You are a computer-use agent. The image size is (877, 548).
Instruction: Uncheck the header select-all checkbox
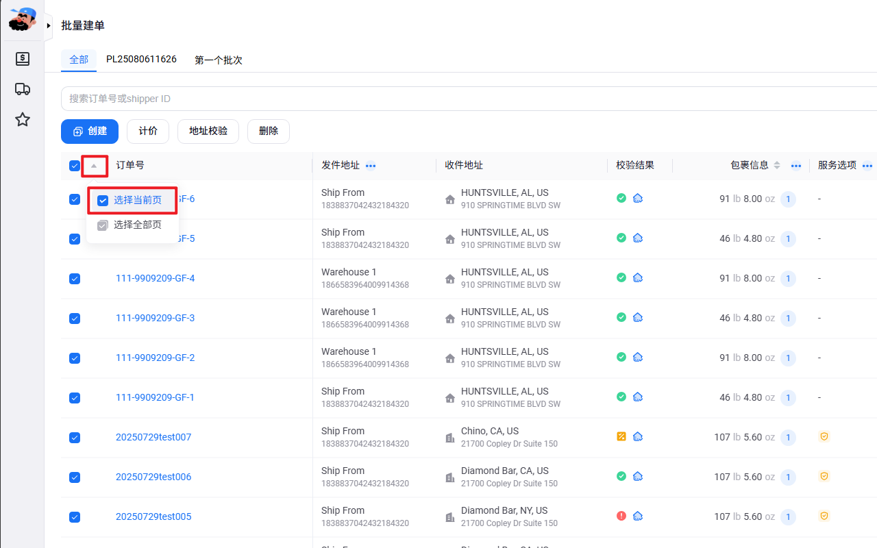click(75, 166)
